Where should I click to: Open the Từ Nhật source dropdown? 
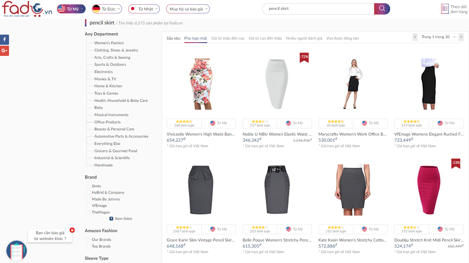144,9
